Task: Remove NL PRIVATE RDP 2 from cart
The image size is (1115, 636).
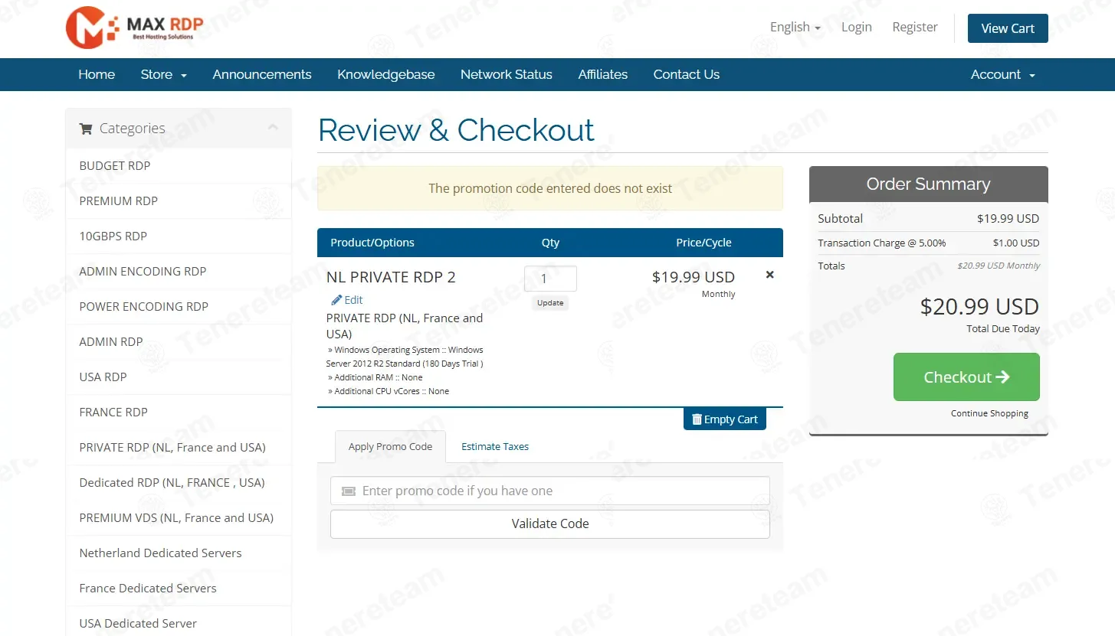Action: pyautogui.click(x=769, y=275)
